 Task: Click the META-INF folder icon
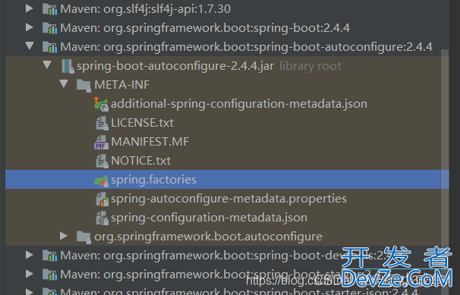pyautogui.click(x=83, y=85)
